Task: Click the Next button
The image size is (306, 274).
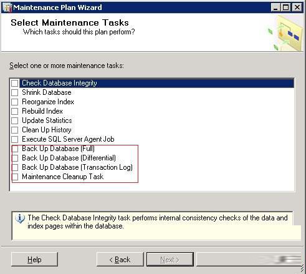Action: click(170, 260)
